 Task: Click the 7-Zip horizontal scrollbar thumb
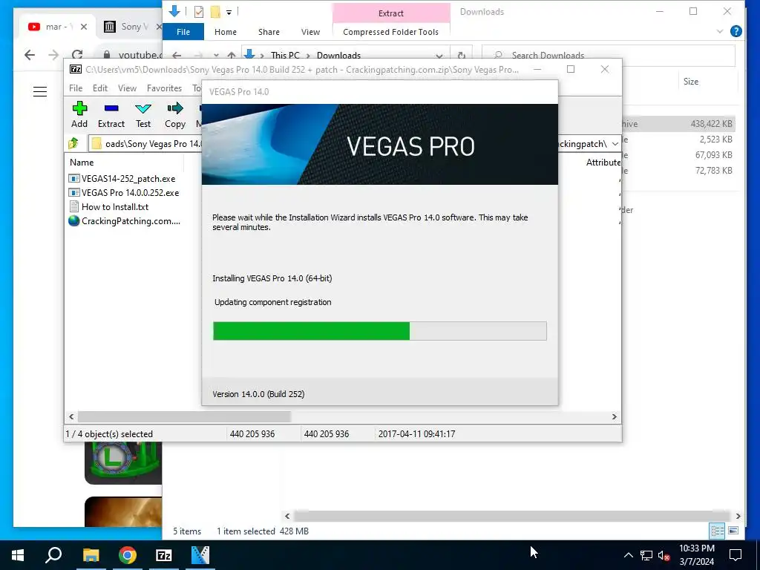click(184, 417)
